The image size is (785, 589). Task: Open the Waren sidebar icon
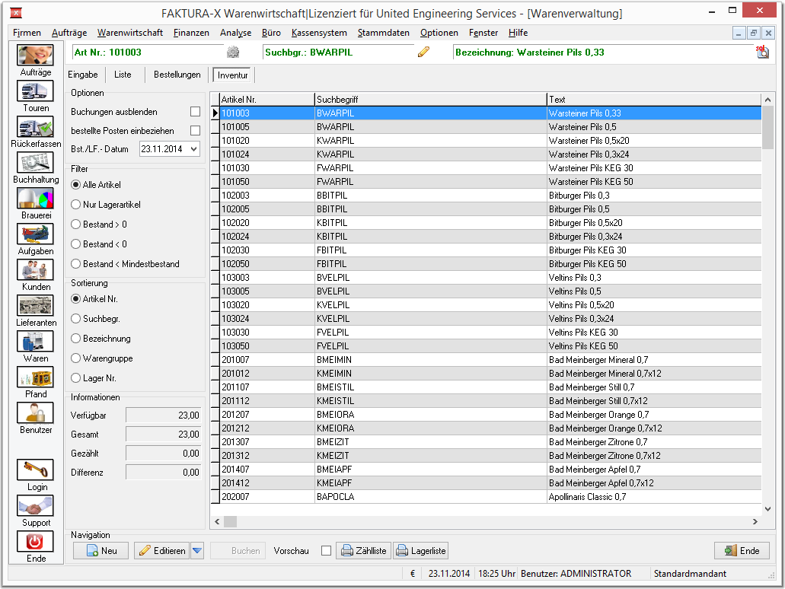35,341
